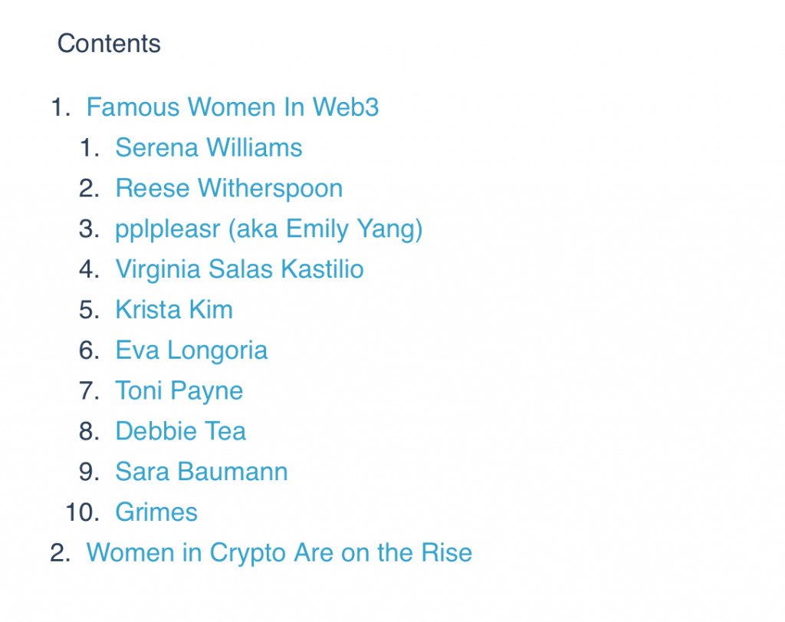
Task: Click the Eva Longoria link
Action: 191,350
